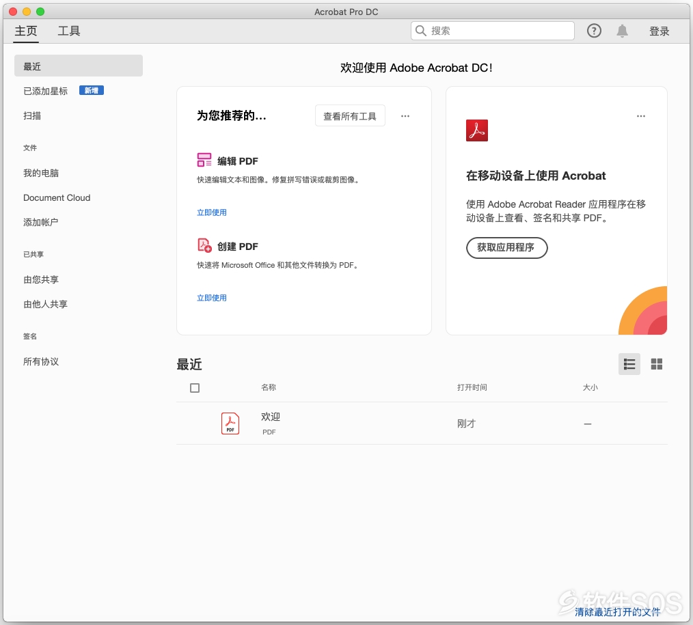Viewport: 693px width, 625px height.
Task: Open the notifications bell icon
Action: coord(622,31)
